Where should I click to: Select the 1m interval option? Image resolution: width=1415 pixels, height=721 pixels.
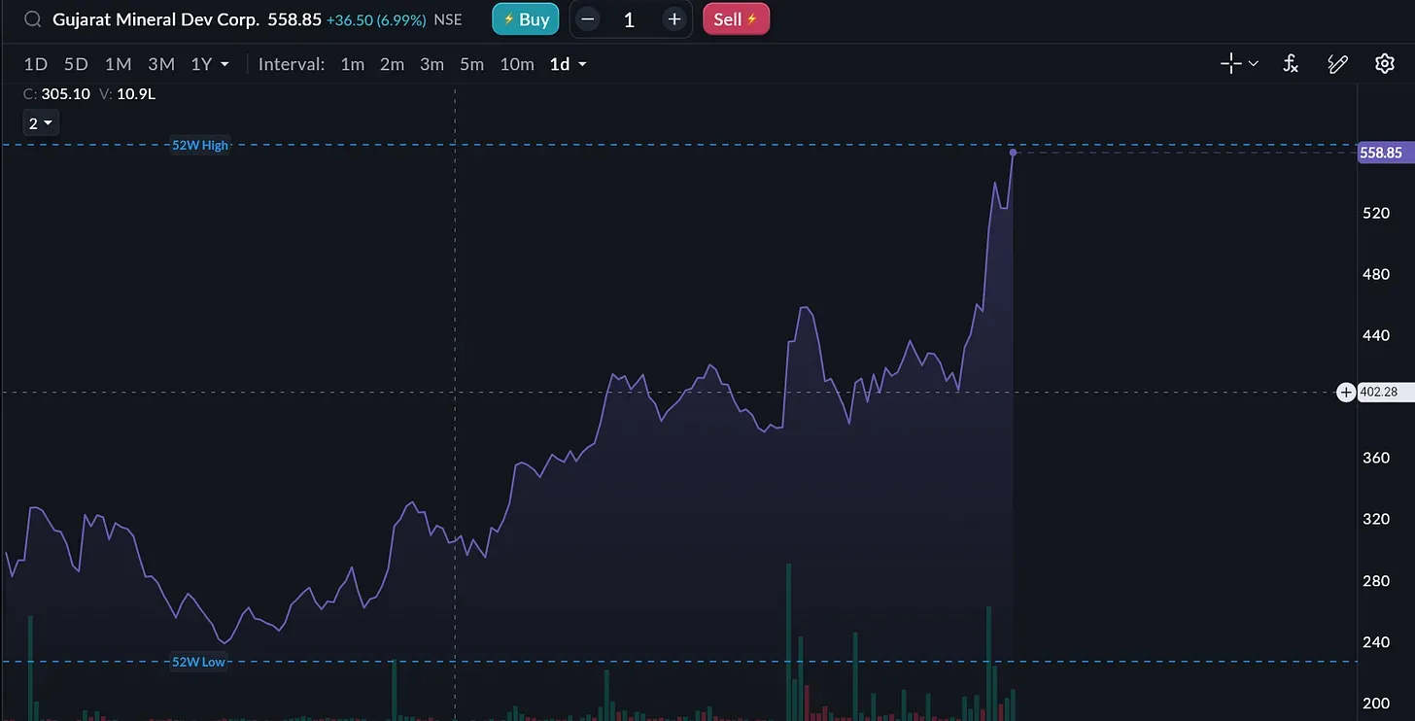[352, 64]
